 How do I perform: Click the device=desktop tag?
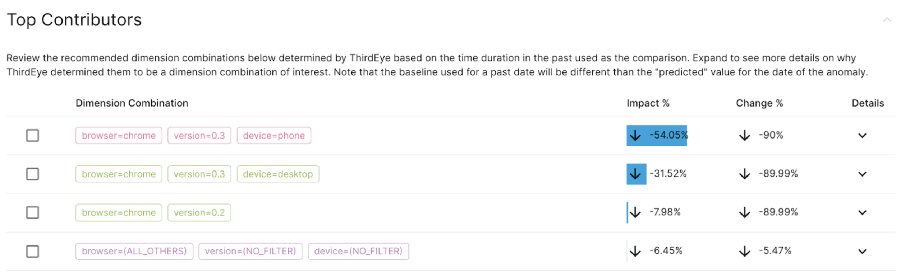(278, 174)
